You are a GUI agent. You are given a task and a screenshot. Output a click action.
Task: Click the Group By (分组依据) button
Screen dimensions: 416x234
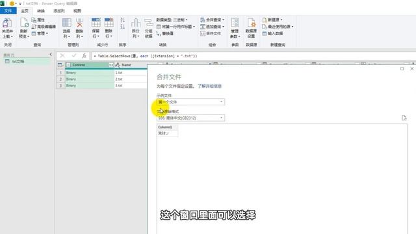pos(149,28)
